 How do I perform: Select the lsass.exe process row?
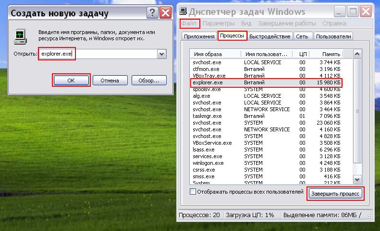point(266,150)
